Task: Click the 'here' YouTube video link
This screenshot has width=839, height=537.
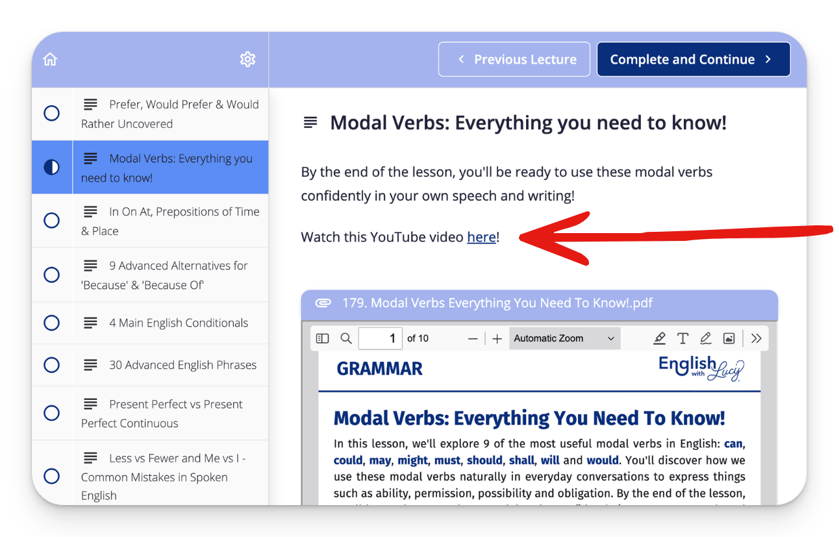Action: tap(481, 238)
